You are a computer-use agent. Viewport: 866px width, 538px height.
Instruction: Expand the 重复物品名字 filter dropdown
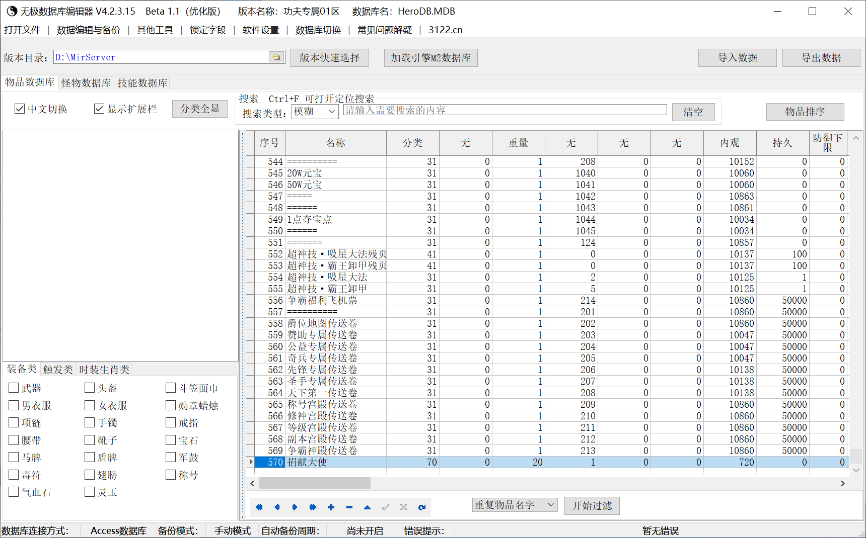tap(515, 505)
